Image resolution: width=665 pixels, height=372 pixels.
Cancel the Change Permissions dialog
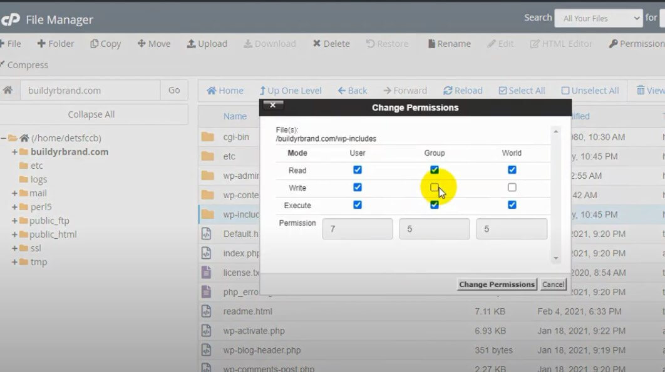coord(553,284)
